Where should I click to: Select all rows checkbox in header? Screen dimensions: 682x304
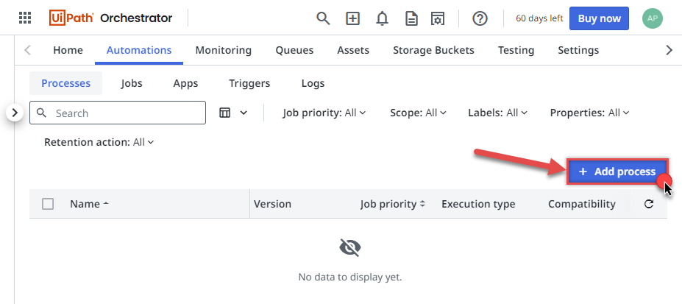(x=48, y=204)
